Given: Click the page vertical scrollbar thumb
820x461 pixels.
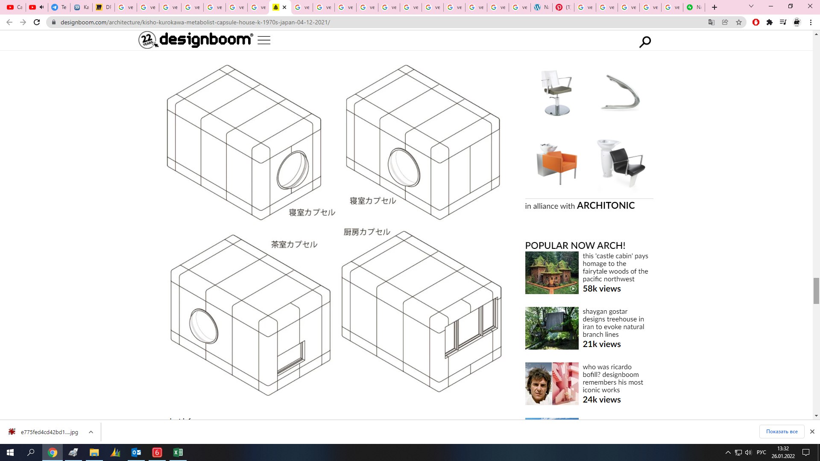Looking at the screenshot, I should [816, 291].
